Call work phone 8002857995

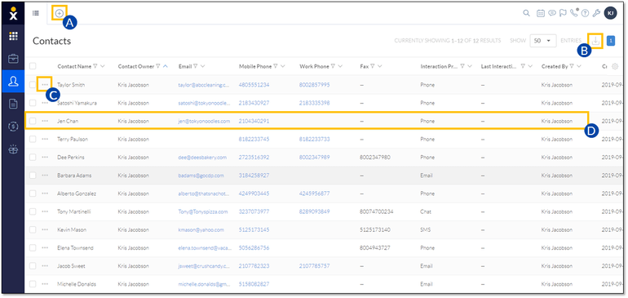(314, 85)
